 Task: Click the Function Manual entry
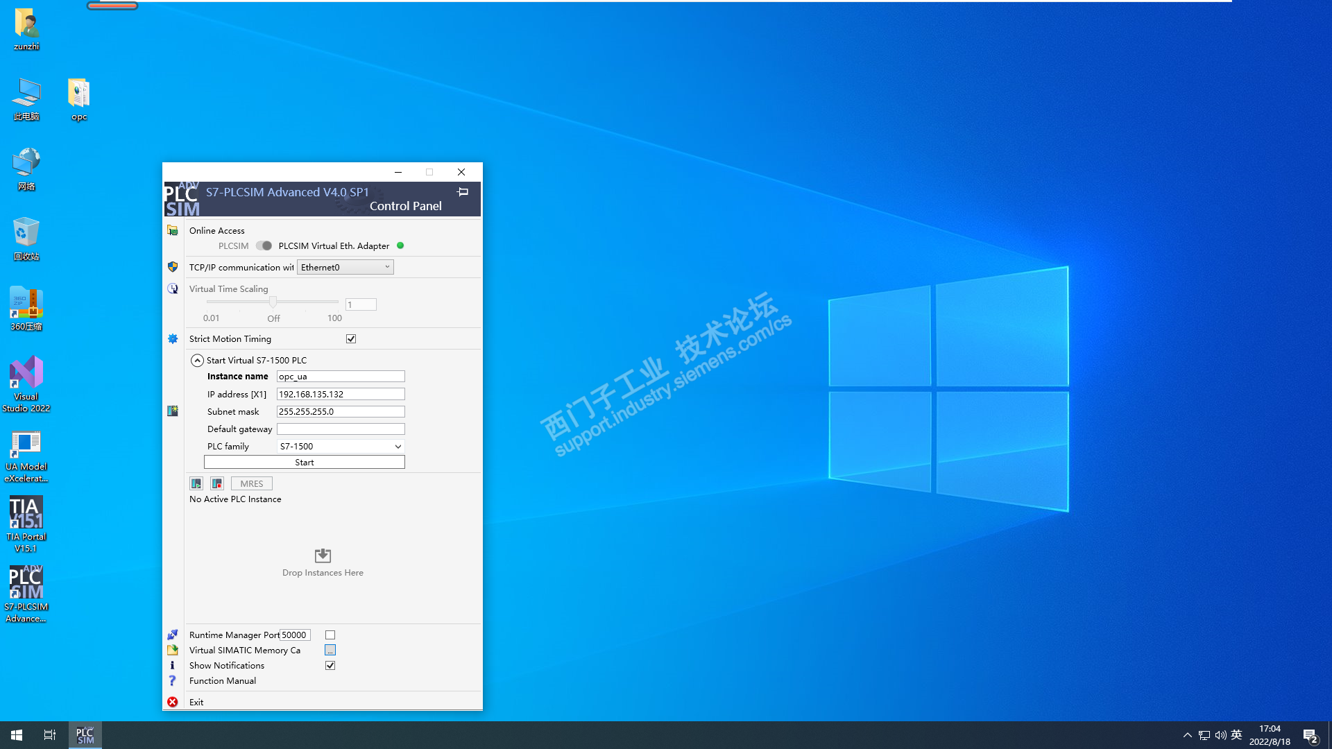(223, 680)
